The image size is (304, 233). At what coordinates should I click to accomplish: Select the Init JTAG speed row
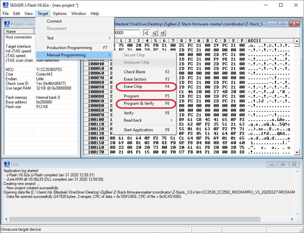click(x=19, y=51)
